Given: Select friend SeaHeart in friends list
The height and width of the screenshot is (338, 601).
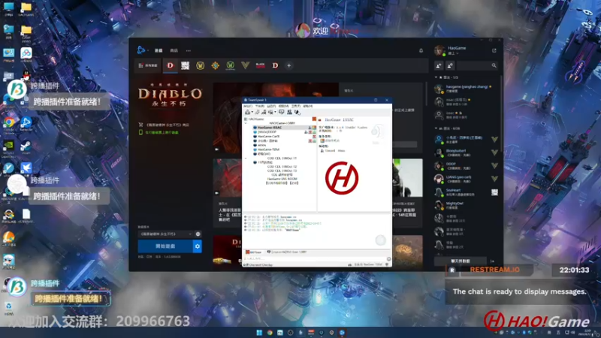Looking at the screenshot, I should (x=466, y=192).
